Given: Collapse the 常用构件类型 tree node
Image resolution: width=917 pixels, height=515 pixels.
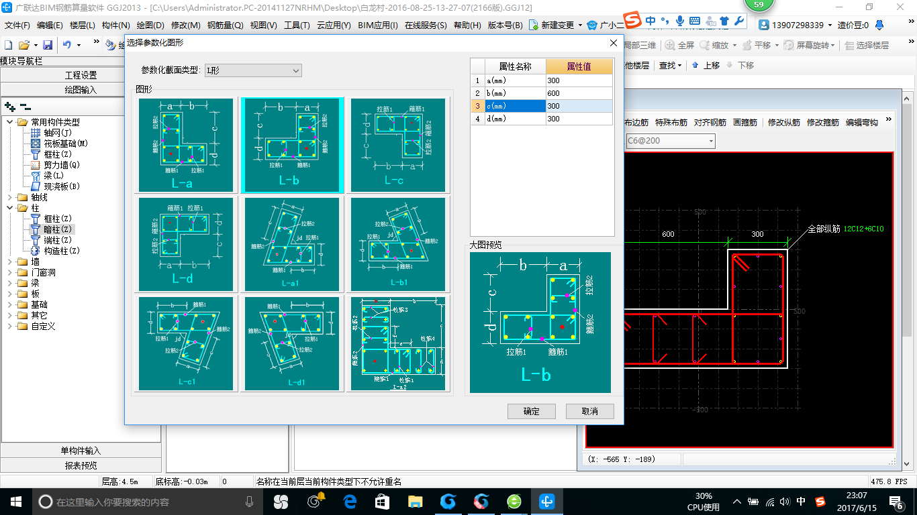Looking at the screenshot, I should 9,122.
